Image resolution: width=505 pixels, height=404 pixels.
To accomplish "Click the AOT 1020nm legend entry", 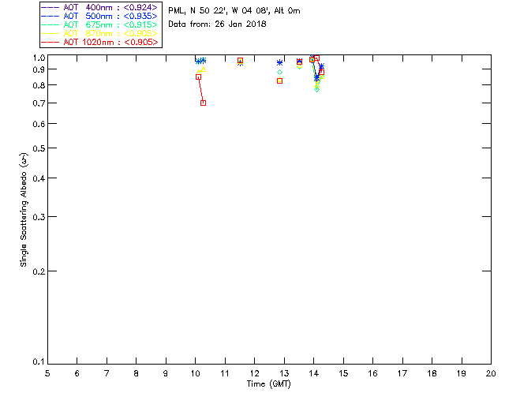I will click(99, 42).
